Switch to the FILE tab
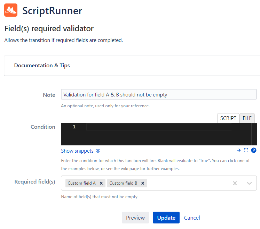 (x=247, y=118)
